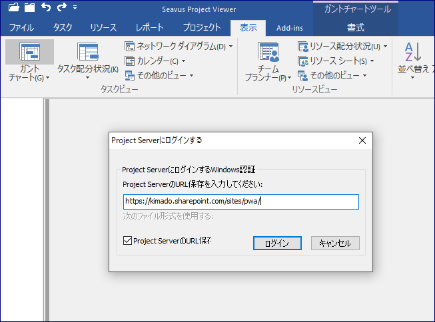Switch to the リソース ribbon tab
The image size is (435, 322).
pyautogui.click(x=103, y=28)
